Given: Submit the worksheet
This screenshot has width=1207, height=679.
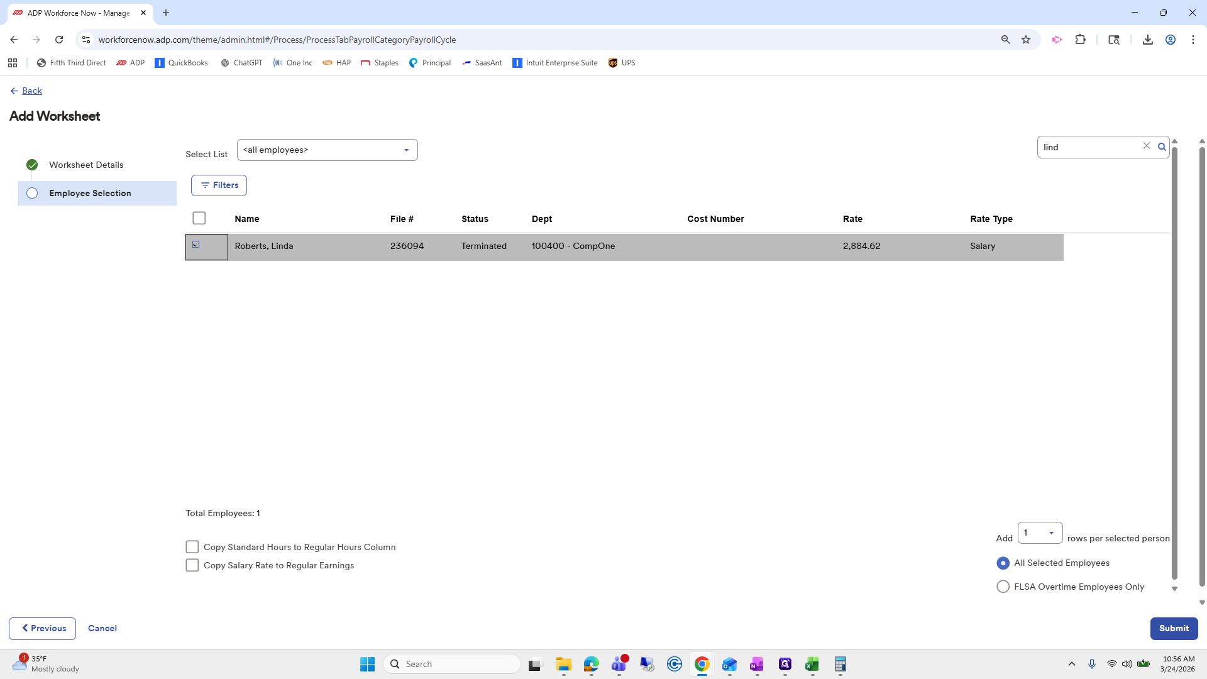Looking at the screenshot, I should (1174, 628).
